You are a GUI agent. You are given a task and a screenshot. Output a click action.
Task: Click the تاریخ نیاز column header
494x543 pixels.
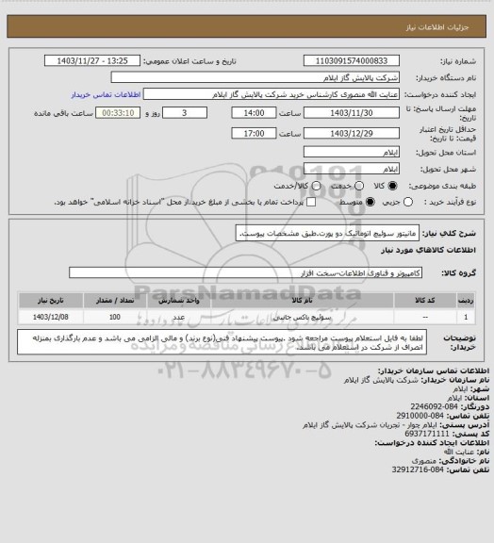click(x=51, y=300)
